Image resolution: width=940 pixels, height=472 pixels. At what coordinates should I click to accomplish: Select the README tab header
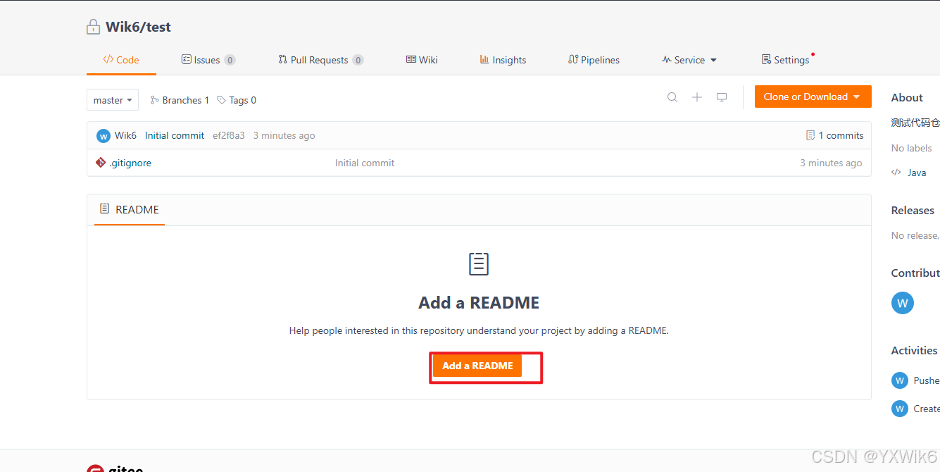[130, 209]
